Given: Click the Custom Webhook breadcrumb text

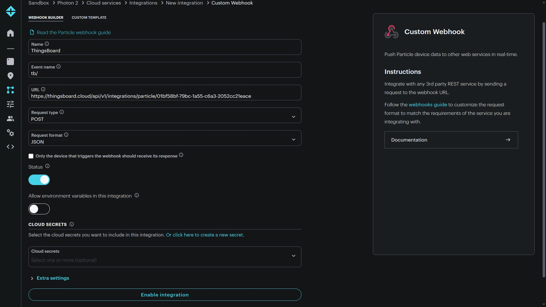Looking at the screenshot, I should (x=232, y=3).
